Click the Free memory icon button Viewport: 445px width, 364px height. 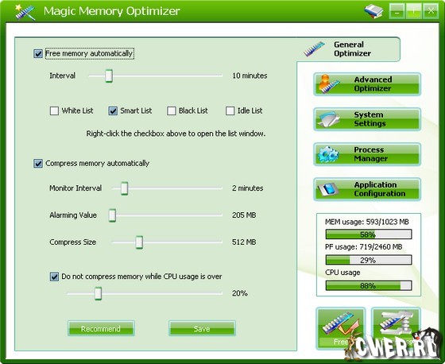coord(341,328)
